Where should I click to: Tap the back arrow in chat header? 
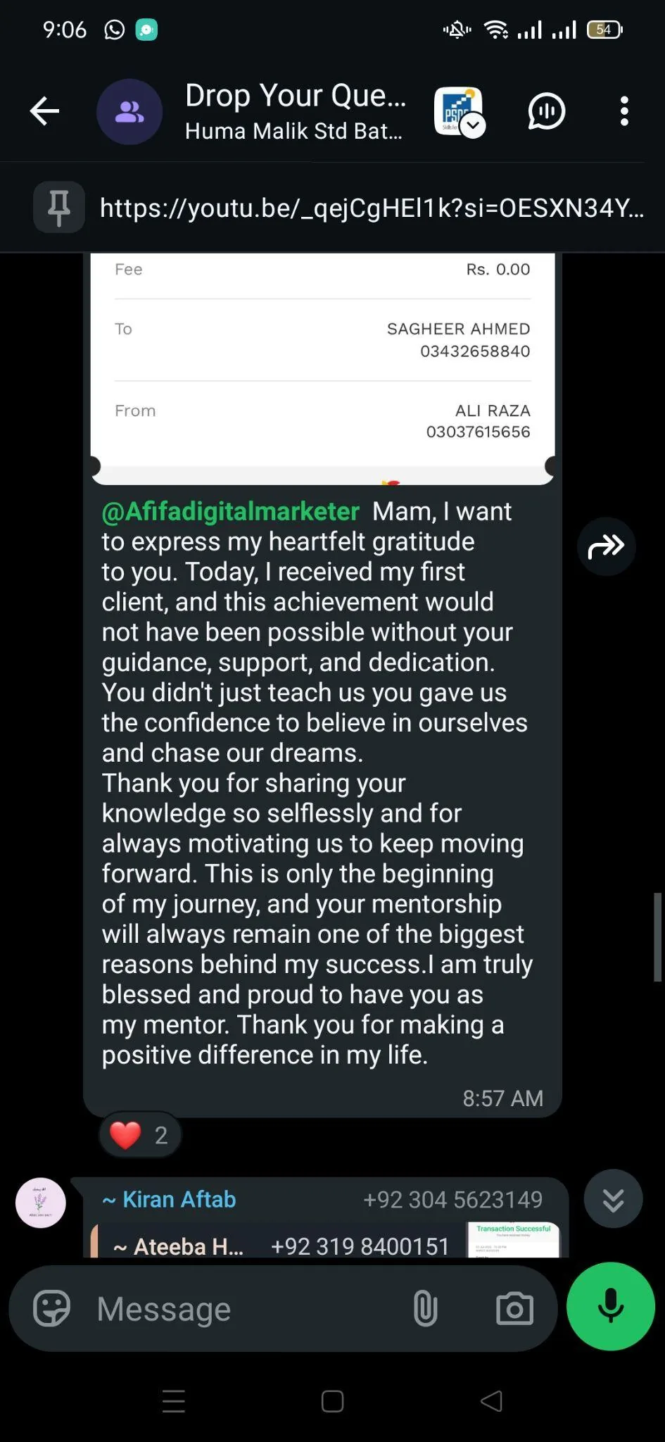point(44,111)
